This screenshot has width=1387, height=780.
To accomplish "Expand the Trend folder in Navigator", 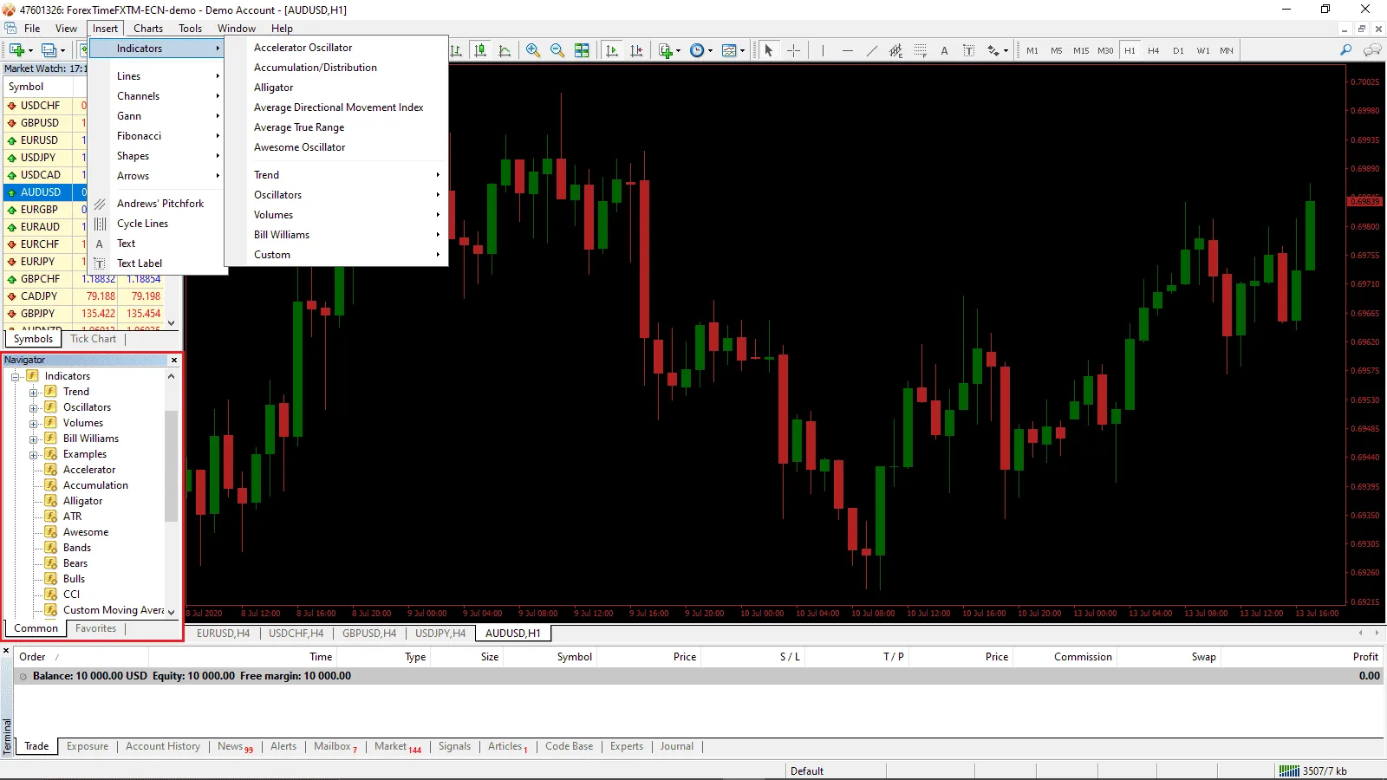I will (34, 392).
